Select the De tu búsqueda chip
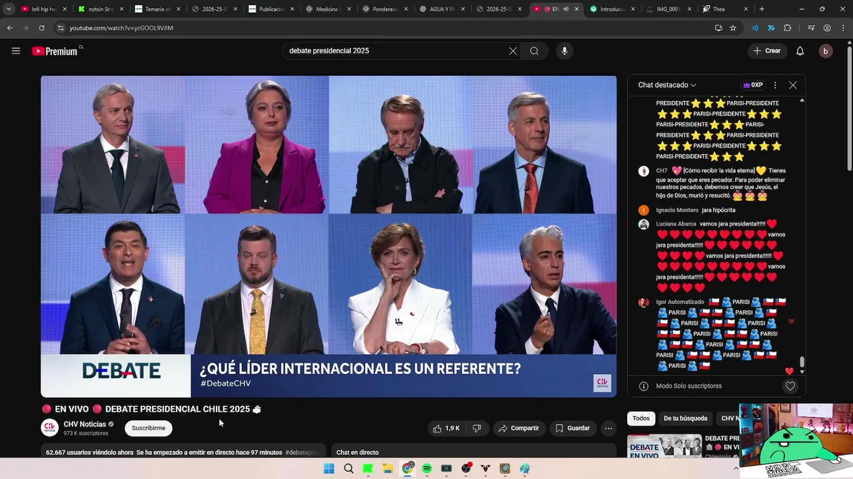Image resolution: width=853 pixels, height=479 pixels. point(685,418)
